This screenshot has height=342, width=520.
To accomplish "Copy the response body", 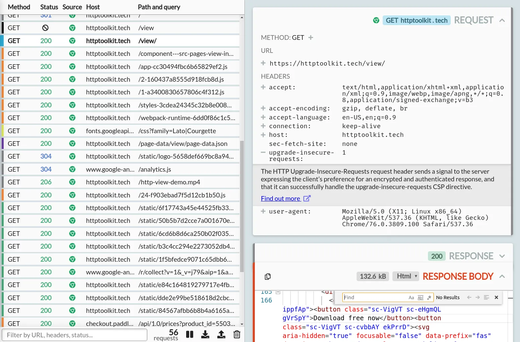I will [267, 276].
